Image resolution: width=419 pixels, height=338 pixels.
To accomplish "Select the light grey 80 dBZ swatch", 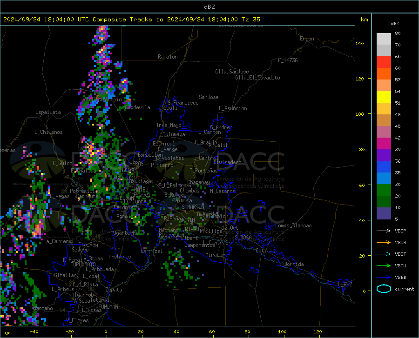I will [x=384, y=39].
